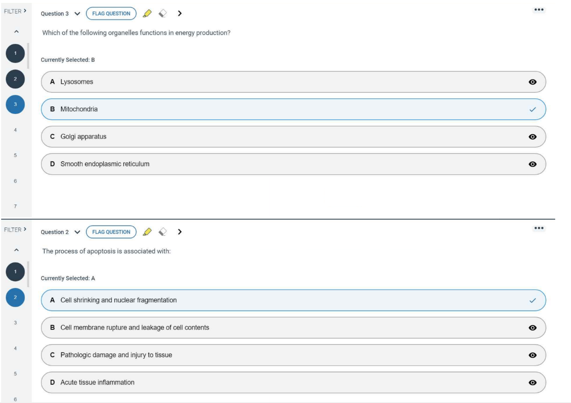Open the three-dot menu in Question 2
Screen dimensions: 571x403
539,228
